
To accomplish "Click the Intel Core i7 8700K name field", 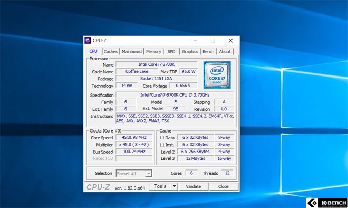I will 157,64.
